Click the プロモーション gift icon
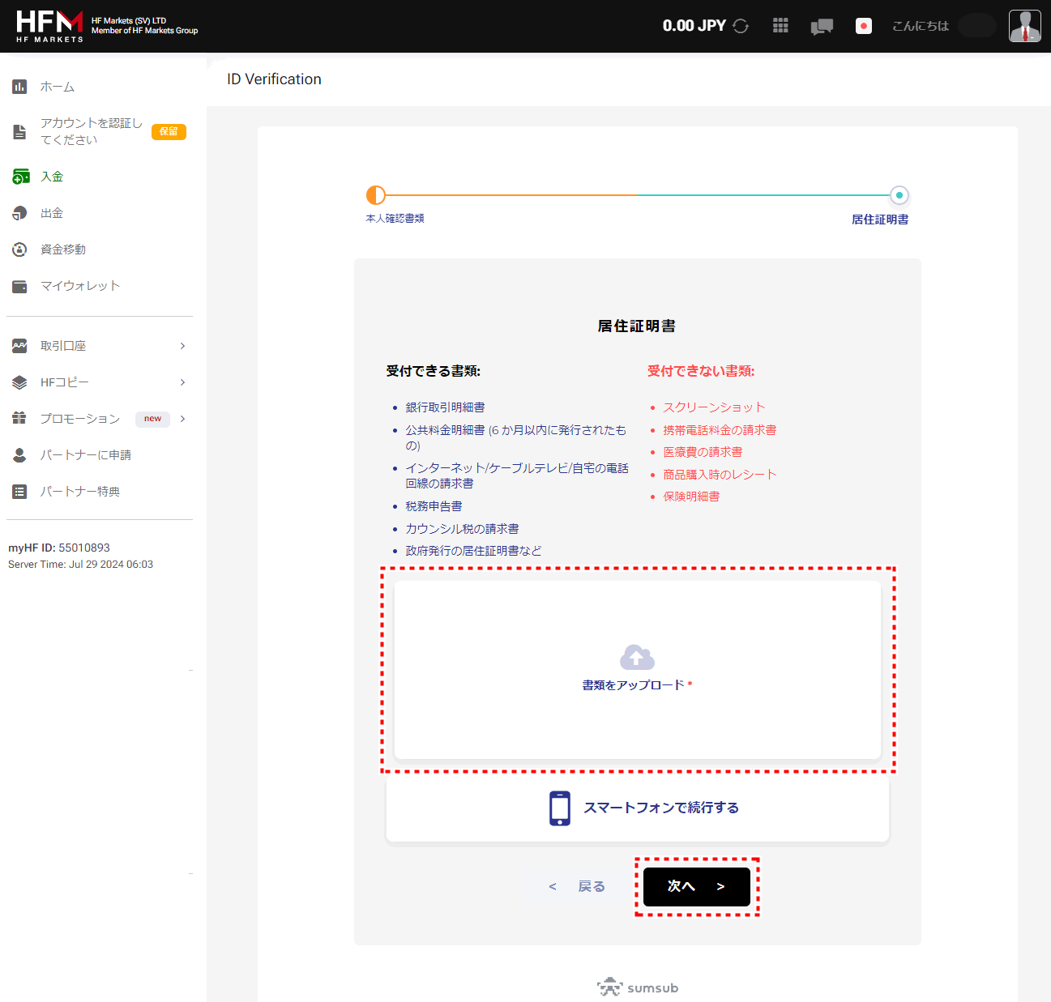Image resolution: width=1051 pixels, height=1002 pixels. click(x=19, y=419)
